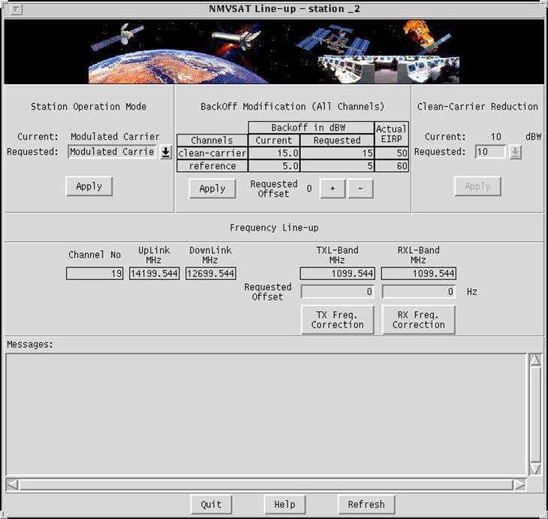
Task: Select clean-carrier requested backoff cell
Action: (337, 153)
